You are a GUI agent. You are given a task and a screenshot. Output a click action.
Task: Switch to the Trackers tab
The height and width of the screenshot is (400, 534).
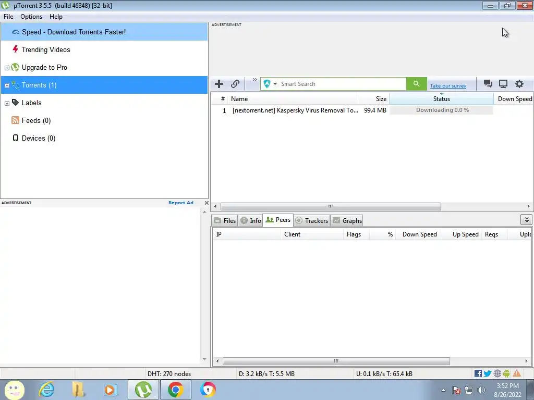[312, 220]
